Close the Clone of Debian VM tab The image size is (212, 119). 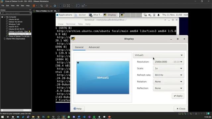click(x=58, y=11)
